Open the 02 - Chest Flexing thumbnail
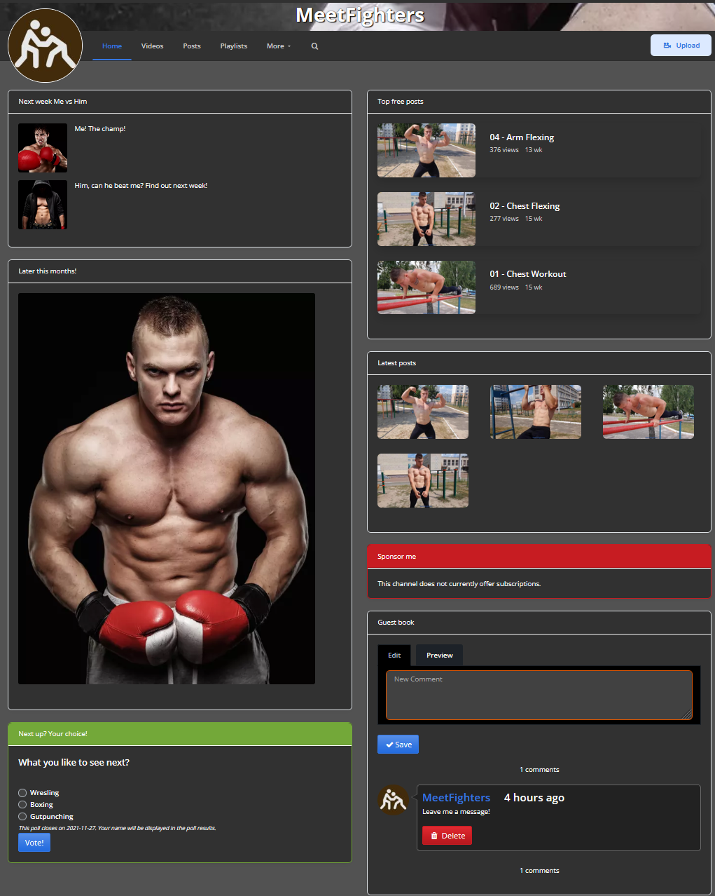The image size is (715, 896). pyautogui.click(x=426, y=219)
